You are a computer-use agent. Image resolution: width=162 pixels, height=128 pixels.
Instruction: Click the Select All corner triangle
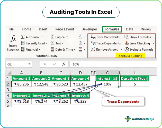[x=9, y=73]
